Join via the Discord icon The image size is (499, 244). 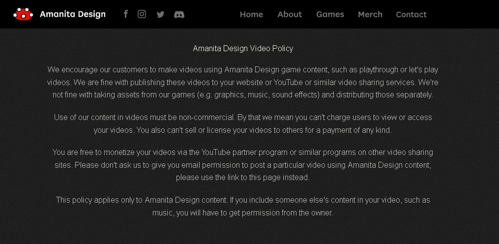tap(179, 15)
